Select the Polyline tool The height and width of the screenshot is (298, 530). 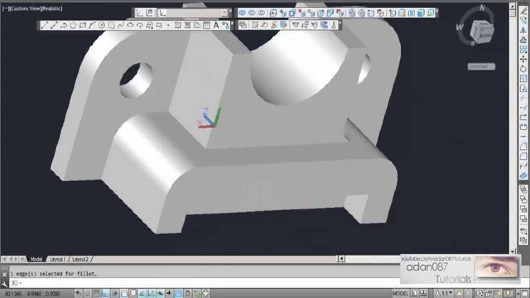63,25
